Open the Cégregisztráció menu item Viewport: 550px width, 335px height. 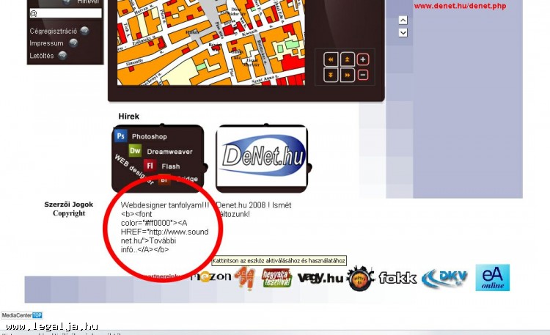pyautogui.click(x=53, y=31)
